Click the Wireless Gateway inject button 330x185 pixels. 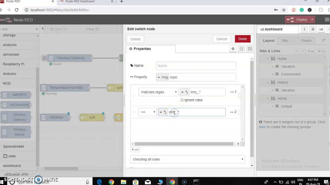click(x=45, y=58)
